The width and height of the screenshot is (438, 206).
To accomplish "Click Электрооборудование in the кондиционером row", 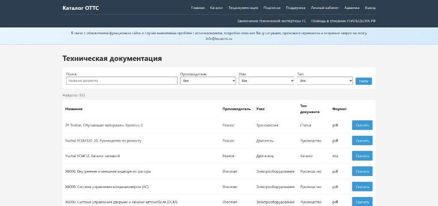I will tap(275, 187).
